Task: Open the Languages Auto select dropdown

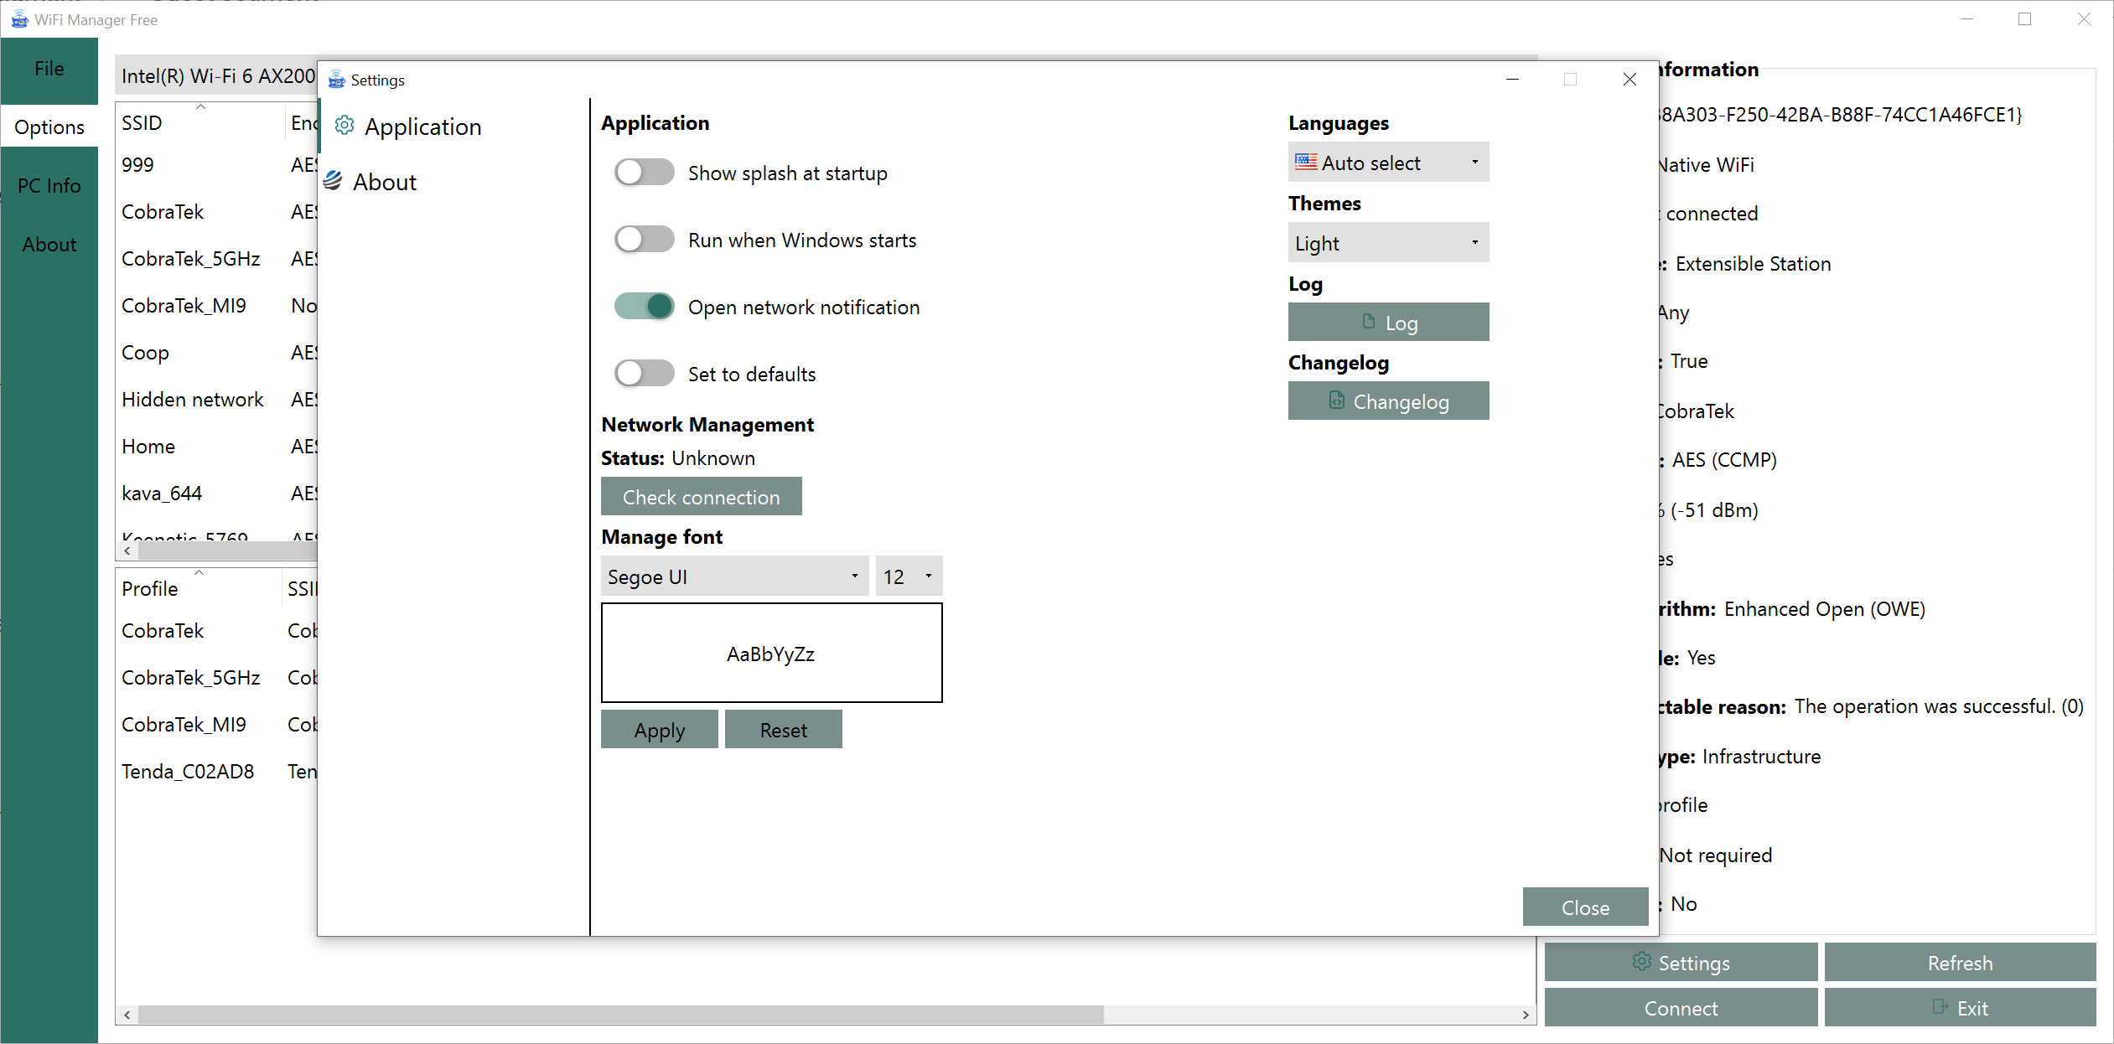Action: [x=1388, y=162]
